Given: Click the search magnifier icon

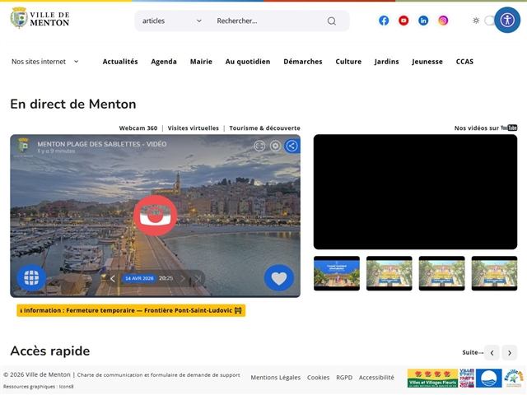Looking at the screenshot, I should pos(331,21).
